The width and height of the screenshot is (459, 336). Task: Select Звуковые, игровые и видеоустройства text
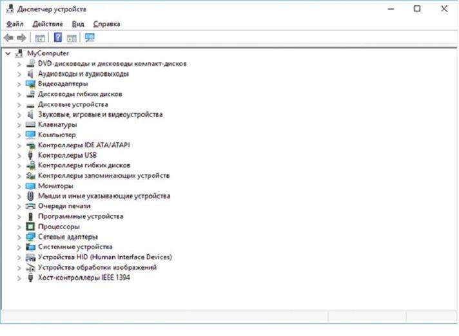(100, 115)
